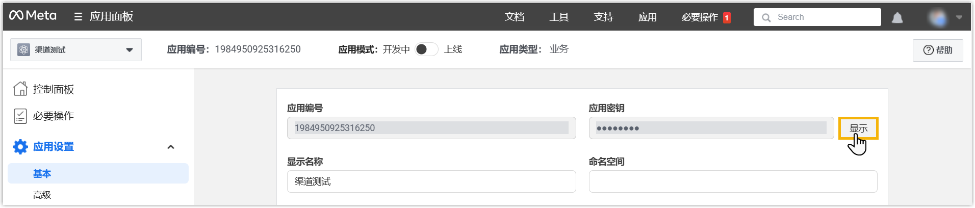975x208 pixels.
Task: Click the 必要操作 checklist icon in sidebar
Action: (x=20, y=116)
